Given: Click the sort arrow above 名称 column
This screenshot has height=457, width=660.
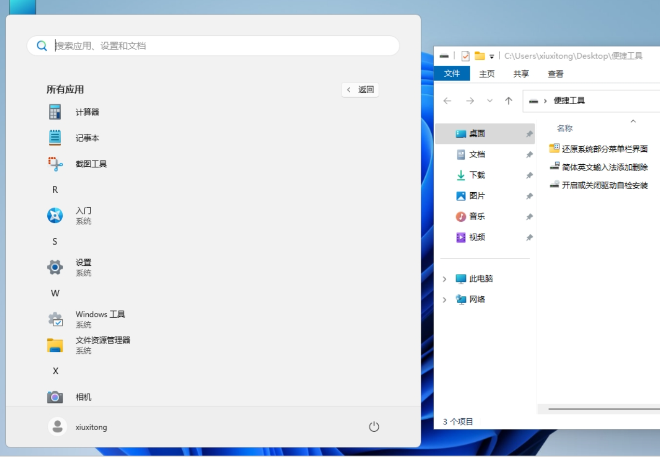Looking at the screenshot, I should point(633,121).
